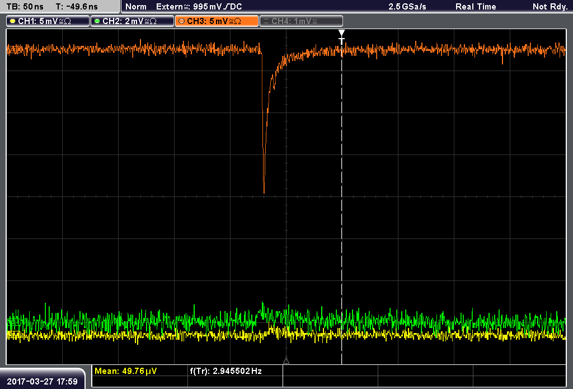Click the 2017-03-27 17:59 date-time stamp
573x389 pixels.
click(43, 382)
